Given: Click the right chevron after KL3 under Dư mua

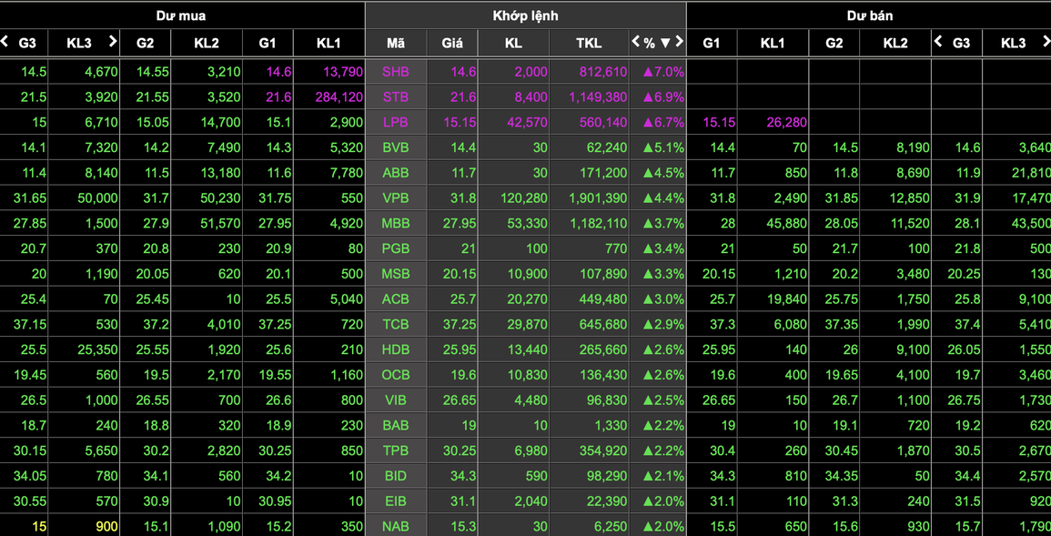Looking at the screenshot, I should tap(113, 42).
